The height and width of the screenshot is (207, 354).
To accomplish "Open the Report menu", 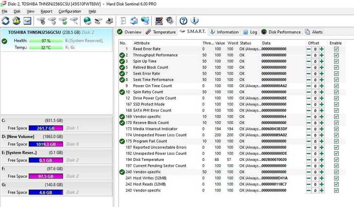I will [x=46, y=11].
